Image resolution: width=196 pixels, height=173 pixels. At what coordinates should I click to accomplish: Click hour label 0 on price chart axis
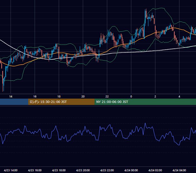click(131, 96)
